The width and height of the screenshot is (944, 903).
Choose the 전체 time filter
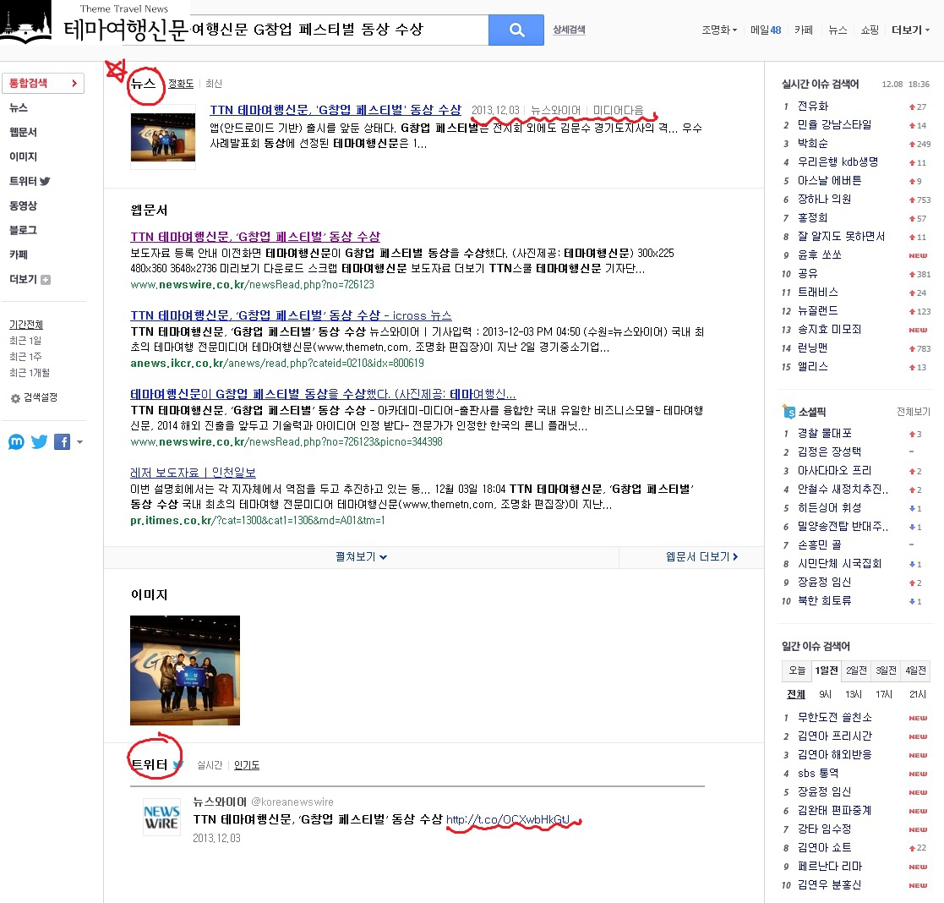pos(796,694)
